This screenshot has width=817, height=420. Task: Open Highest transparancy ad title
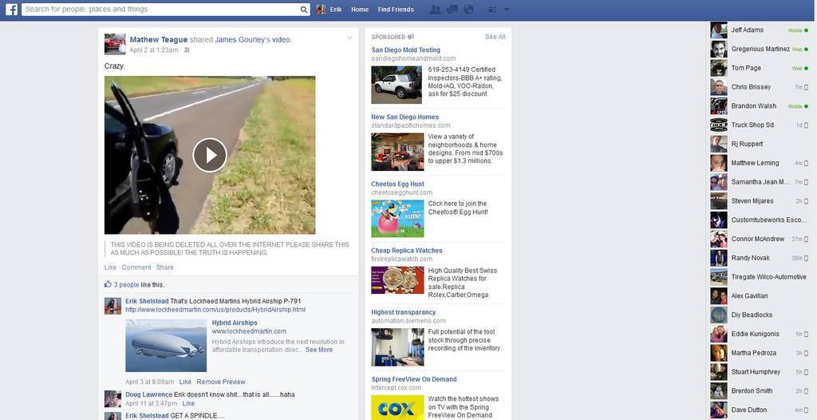[x=403, y=312]
